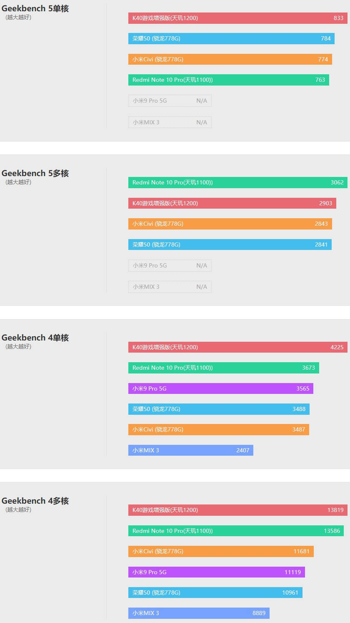The height and width of the screenshot is (623, 350).
Task: Select the 荣耀50 bar scoring 784
Action: [x=231, y=38]
